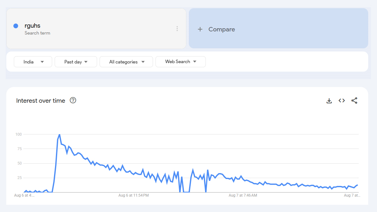Click the blue dot next to the rguhs search term
This screenshot has height=212, width=377.
click(15, 26)
